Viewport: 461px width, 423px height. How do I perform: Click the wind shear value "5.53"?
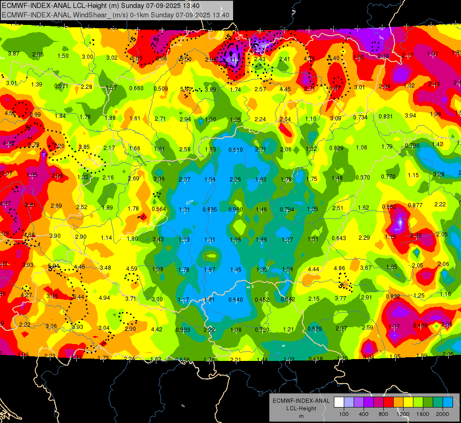(x=137, y=58)
